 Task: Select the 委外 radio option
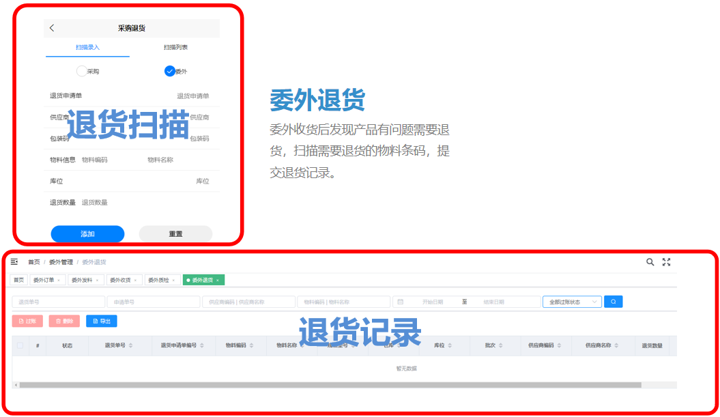(x=170, y=71)
